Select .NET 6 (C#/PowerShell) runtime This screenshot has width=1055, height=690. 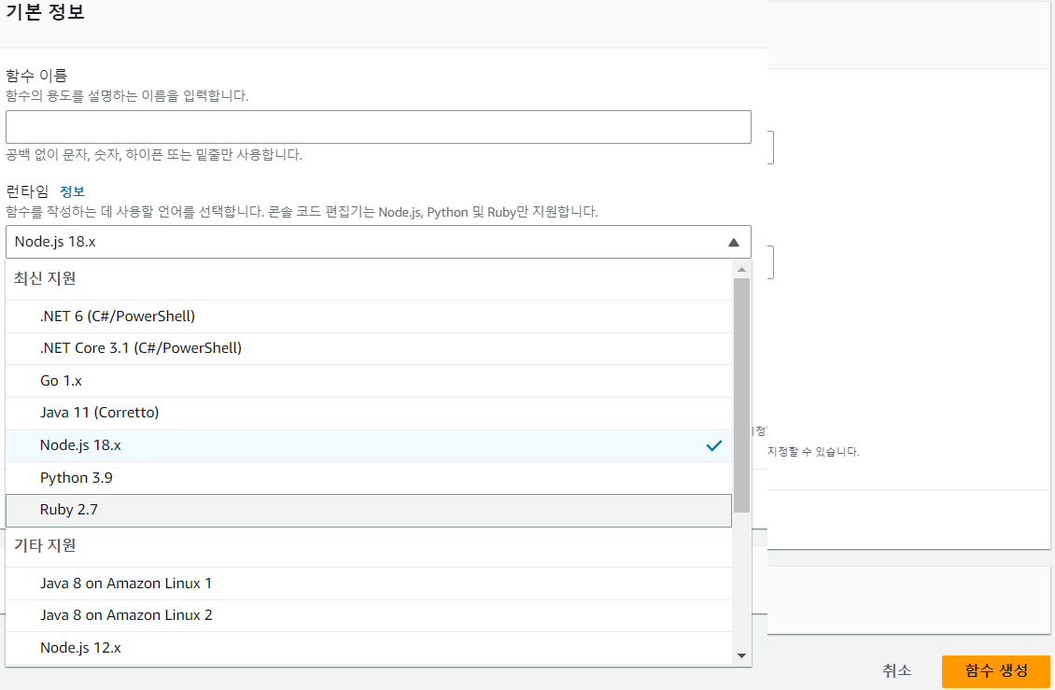point(369,317)
